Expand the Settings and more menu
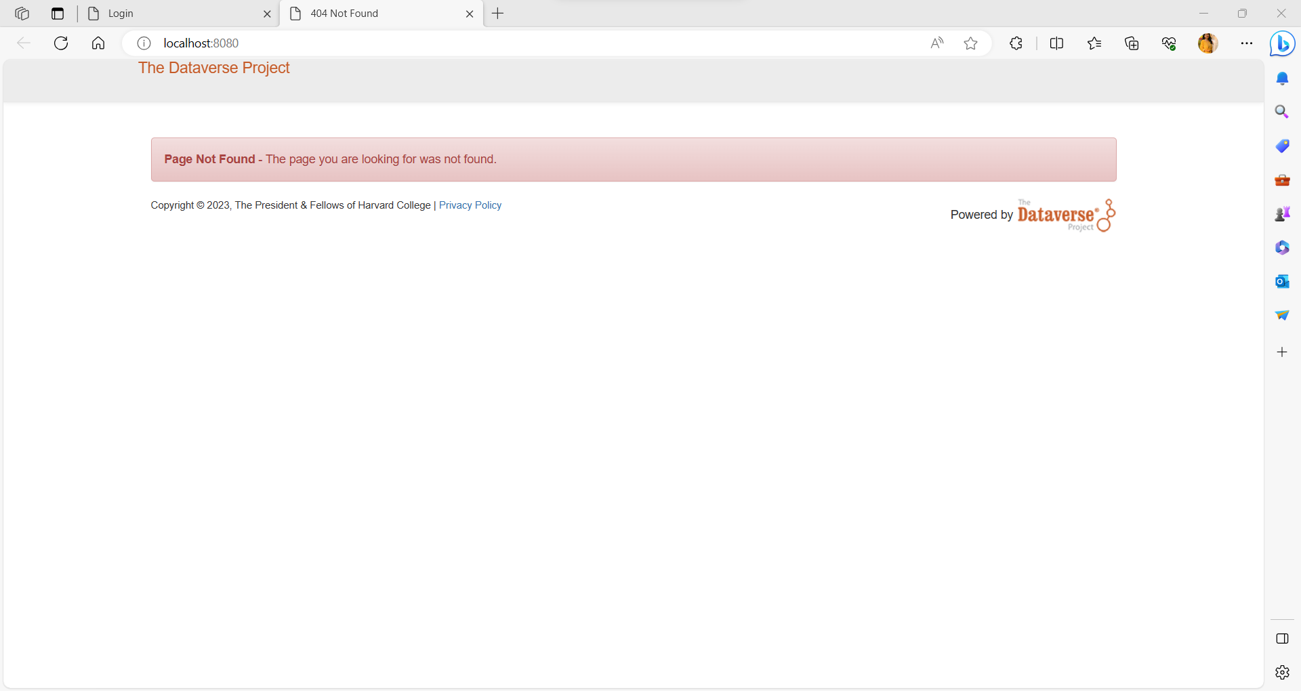Viewport: 1301px width, 691px height. click(x=1246, y=43)
